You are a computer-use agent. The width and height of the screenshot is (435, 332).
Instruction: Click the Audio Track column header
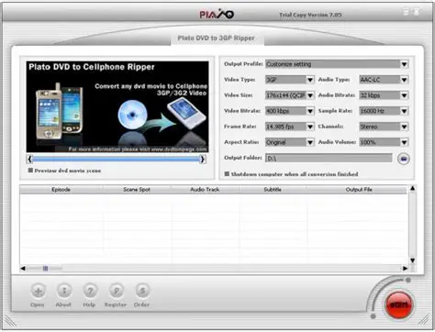pos(205,190)
